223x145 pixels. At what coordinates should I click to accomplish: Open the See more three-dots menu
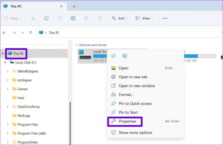(165, 18)
